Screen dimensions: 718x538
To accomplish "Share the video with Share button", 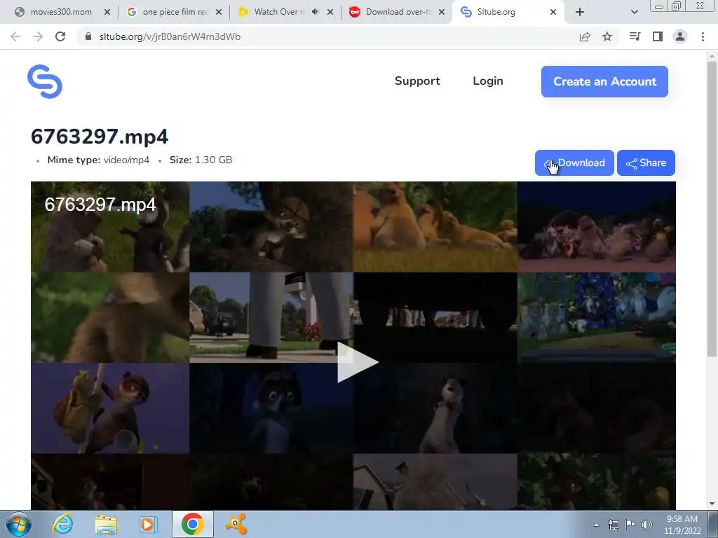I will click(646, 163).
